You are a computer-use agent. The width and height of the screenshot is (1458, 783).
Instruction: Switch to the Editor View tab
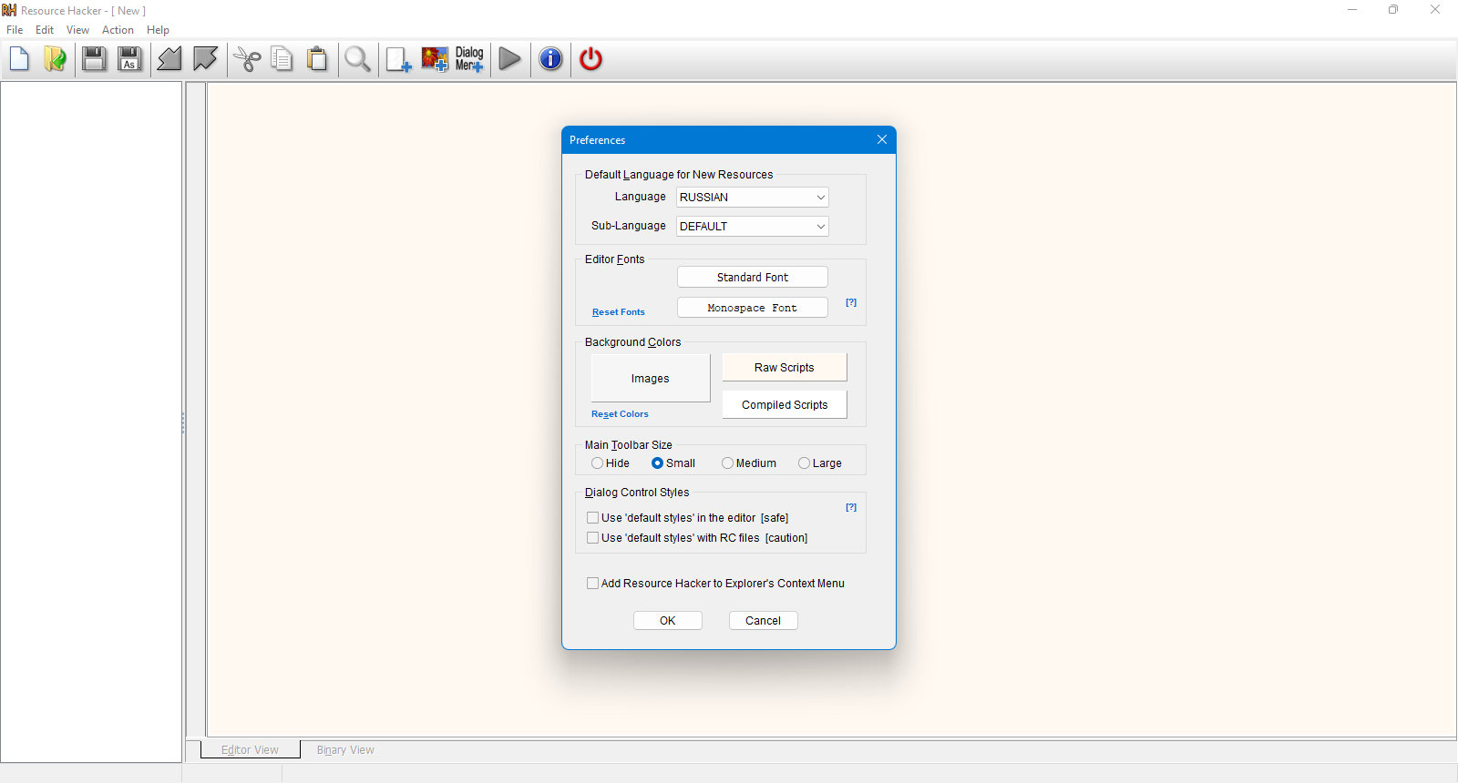(251, 750)
